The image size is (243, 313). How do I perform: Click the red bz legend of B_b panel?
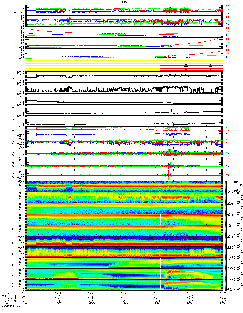point(227,6)
